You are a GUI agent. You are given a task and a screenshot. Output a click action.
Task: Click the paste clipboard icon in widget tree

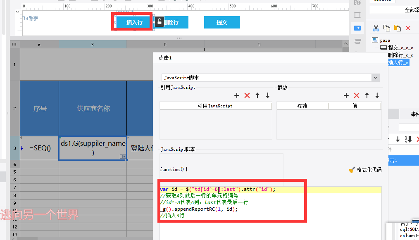[398, 28]
